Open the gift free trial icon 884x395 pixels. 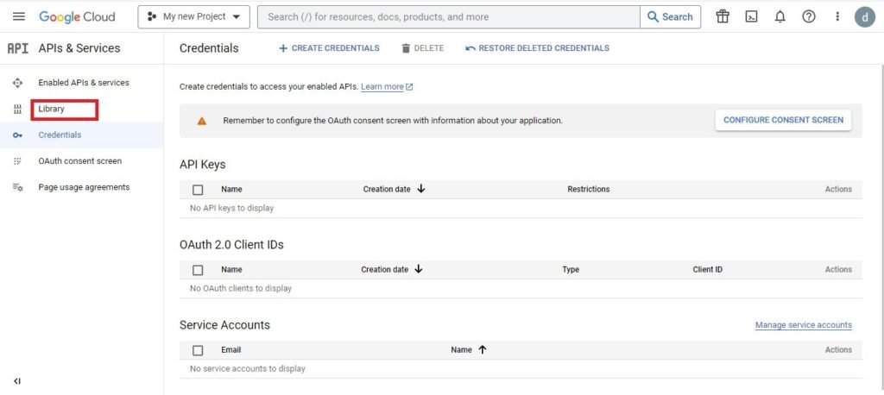click(723, 16)
